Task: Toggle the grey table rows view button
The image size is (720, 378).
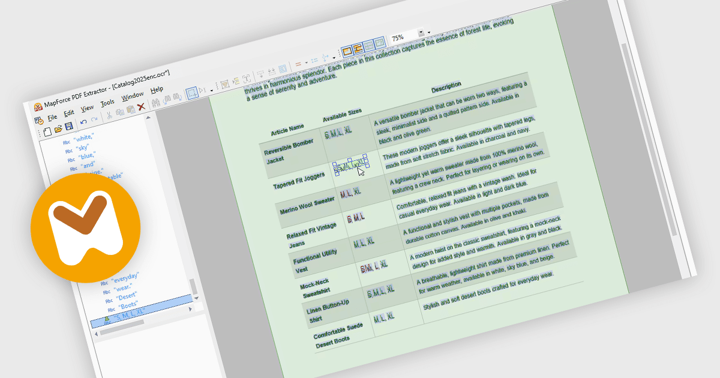Action: (368, 46)
